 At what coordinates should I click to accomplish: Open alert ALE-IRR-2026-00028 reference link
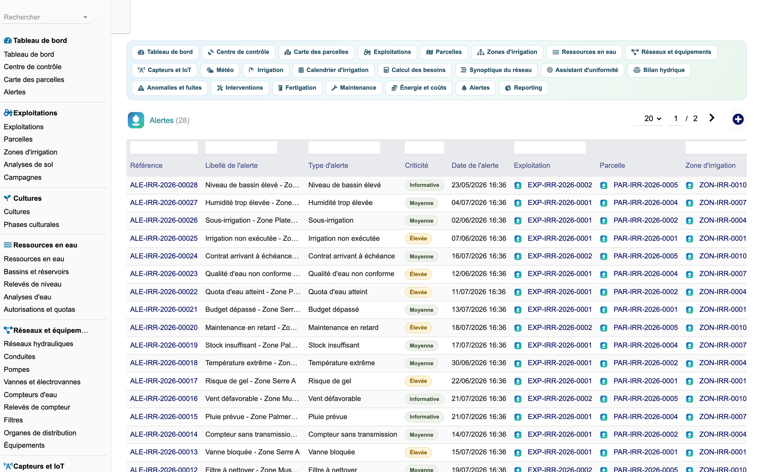click(x=164, y=185)
